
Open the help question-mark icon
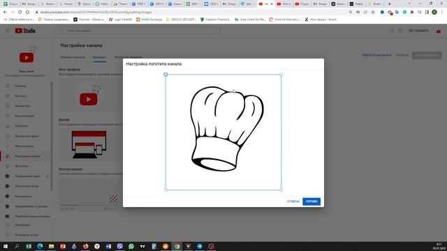pyautogui.click(x=400, y=31)
